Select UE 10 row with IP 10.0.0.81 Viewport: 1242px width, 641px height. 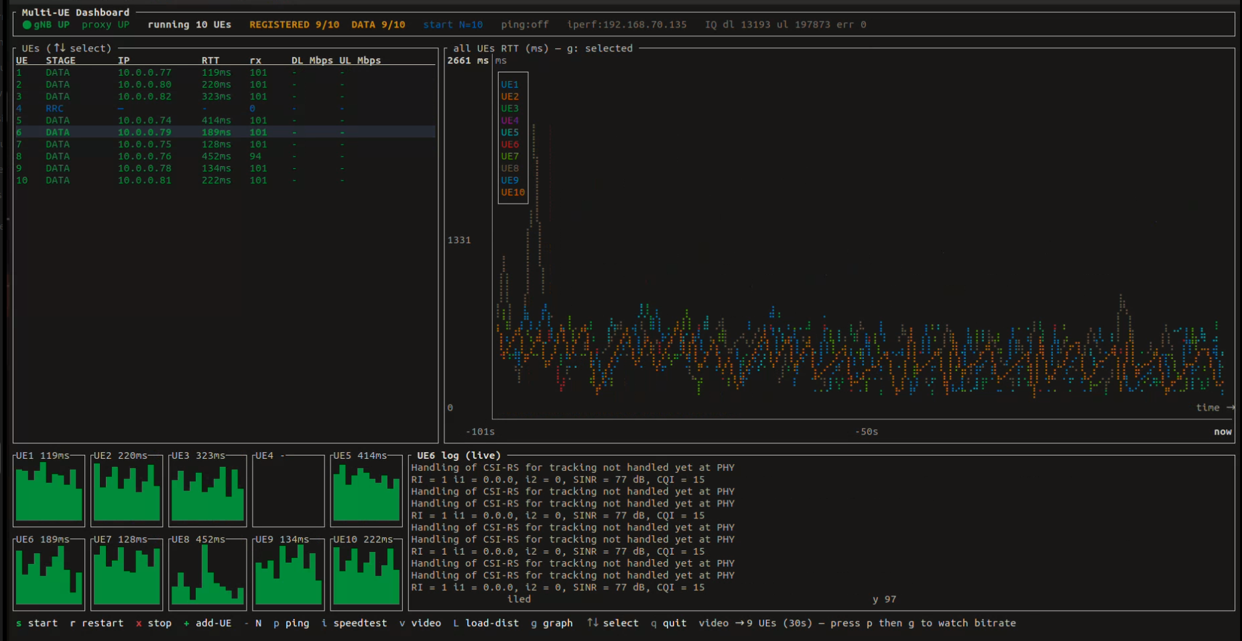point(225,181)
